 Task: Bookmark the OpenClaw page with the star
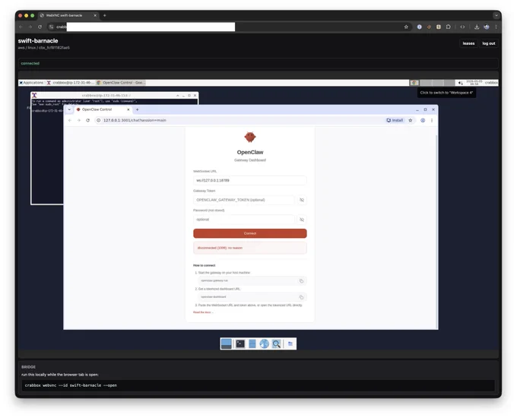point(410,120)
